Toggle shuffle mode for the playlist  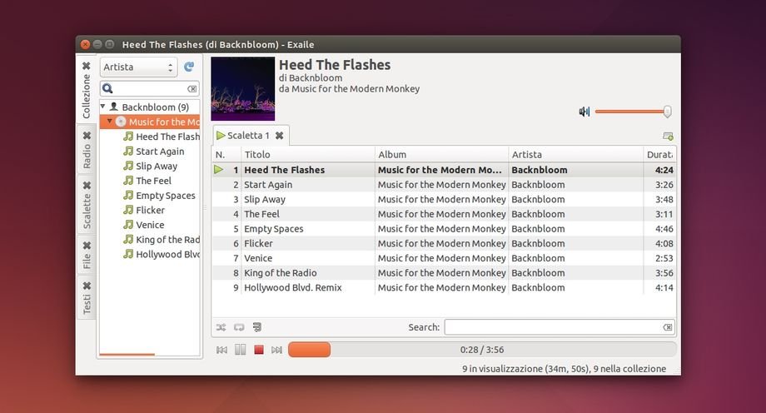click(221, 327)
